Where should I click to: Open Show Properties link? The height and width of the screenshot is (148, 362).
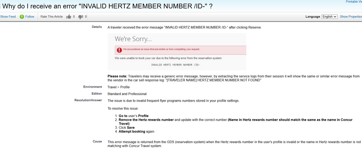click(351, 17)
